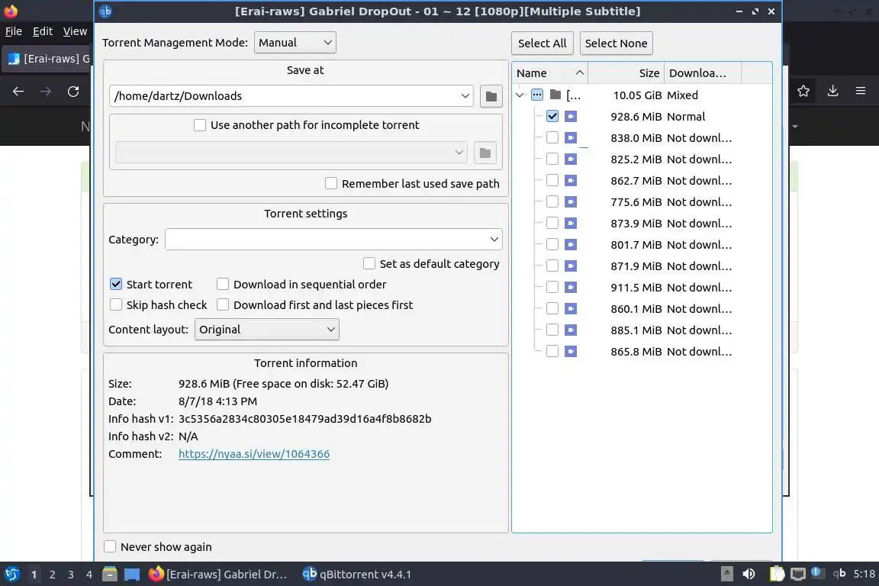Viewport: 879px width, 586px height.
Task: Collapse the root folder tree
Action: [x=520, y=95]
